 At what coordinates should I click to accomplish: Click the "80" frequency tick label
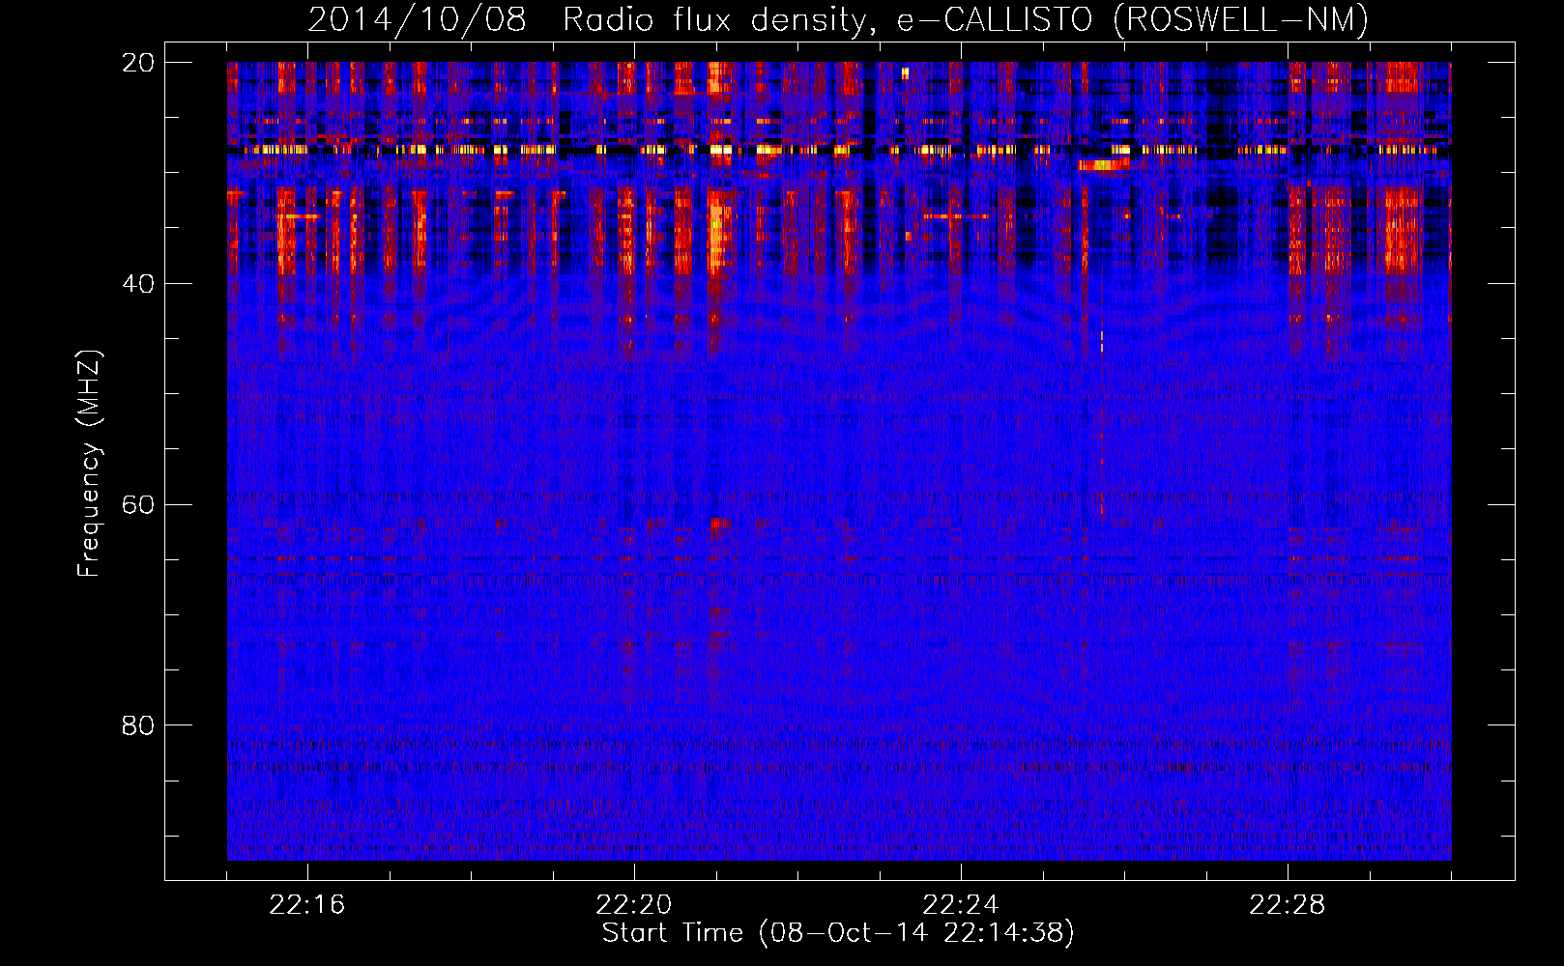(137, 725)
